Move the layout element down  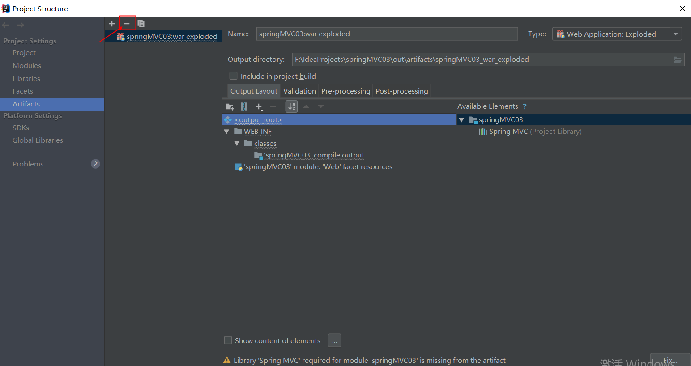(x=321, y=106)
